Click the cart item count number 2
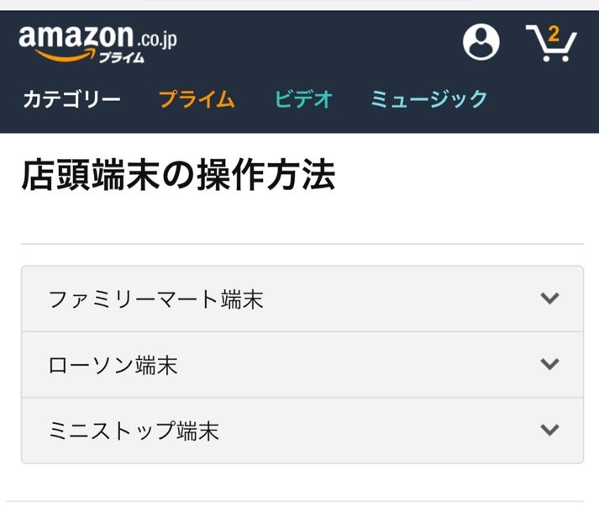This screenshot has height=508, width=599. point(553,34)
